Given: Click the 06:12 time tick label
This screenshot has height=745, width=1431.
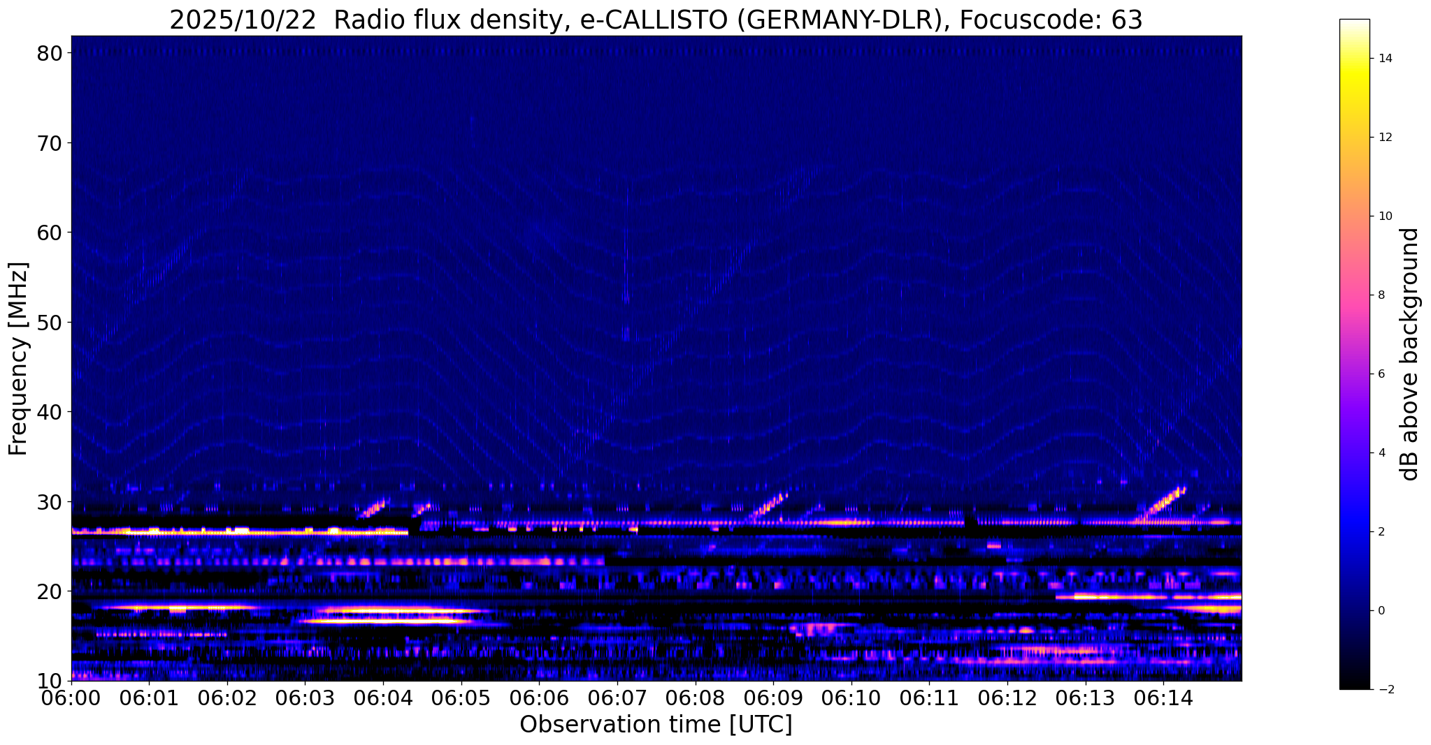Looking at the screenshot, I should pyautogui.click(x=1007, y=697).
